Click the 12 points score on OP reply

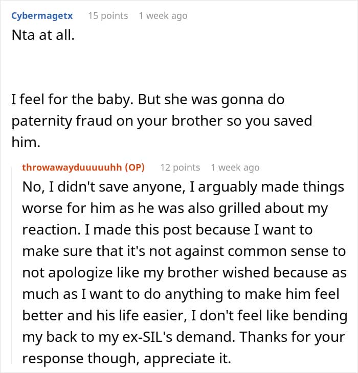click(x=180, y=168)
